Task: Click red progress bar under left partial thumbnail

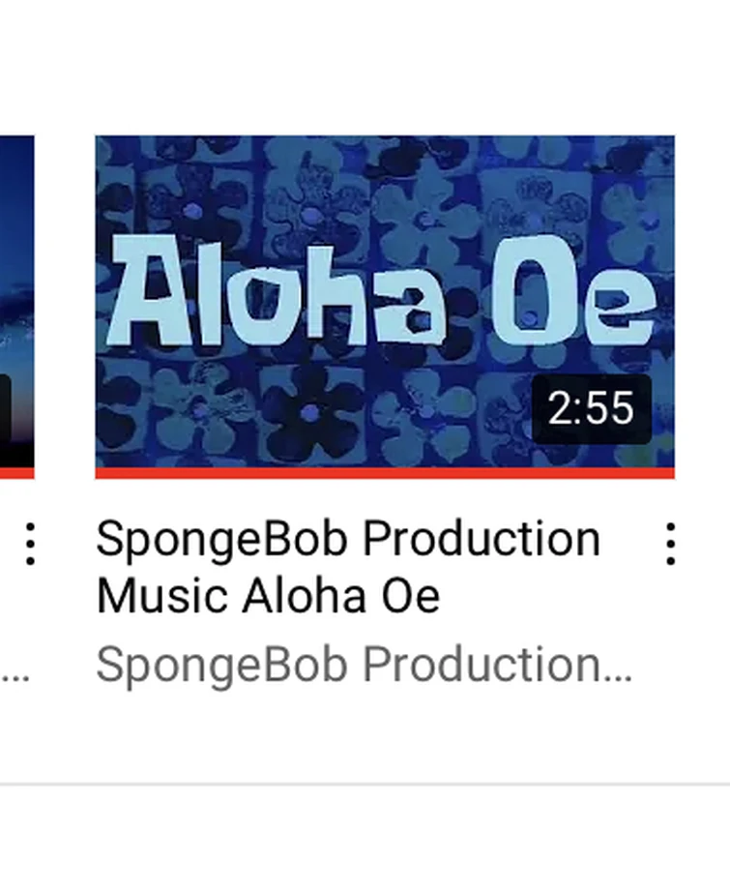Action: [17, 473]
